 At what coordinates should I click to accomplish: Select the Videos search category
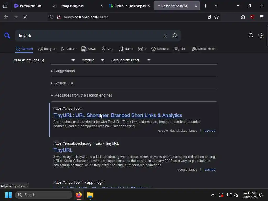point(68,49)
